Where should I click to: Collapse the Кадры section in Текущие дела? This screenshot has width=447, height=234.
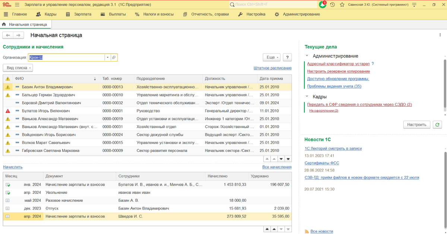[x=307, y=97]
